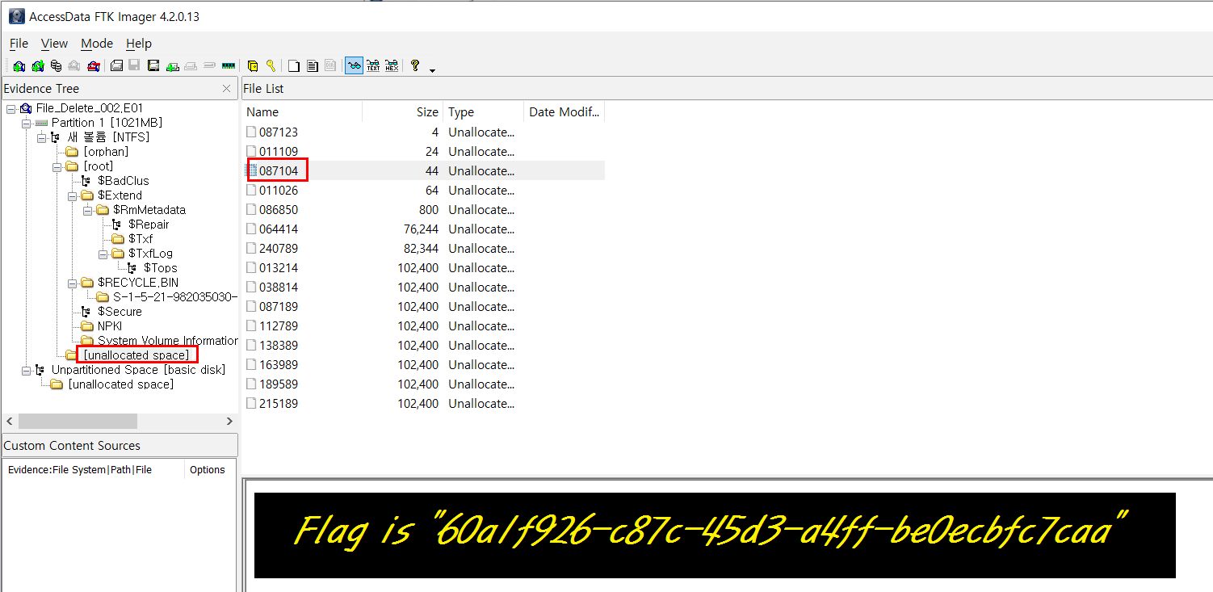Open the toolbar options dropdown arrow
This screenshot has height=592, width=1213.
click(x=432, y=70)
